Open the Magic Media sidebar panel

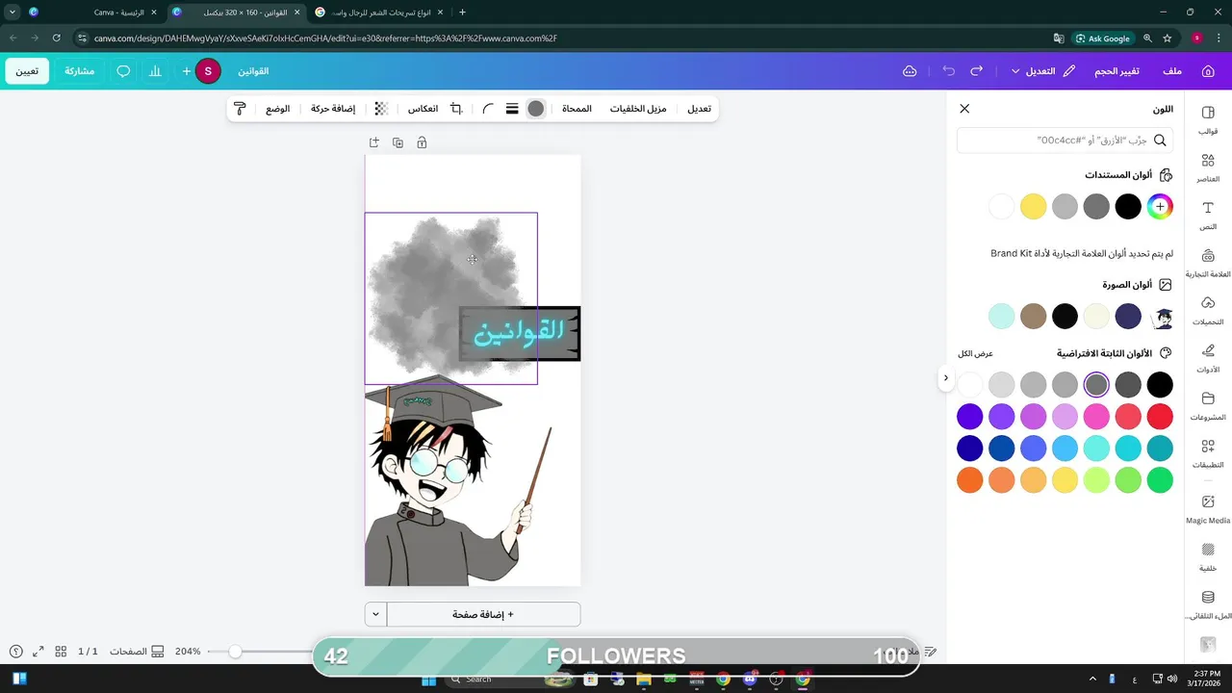[x=1208, y=509]
